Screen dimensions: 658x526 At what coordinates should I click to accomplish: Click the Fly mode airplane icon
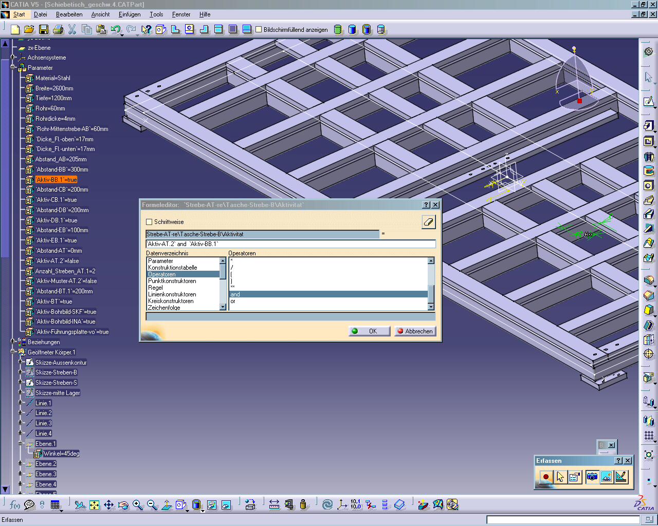coord(80,505)
